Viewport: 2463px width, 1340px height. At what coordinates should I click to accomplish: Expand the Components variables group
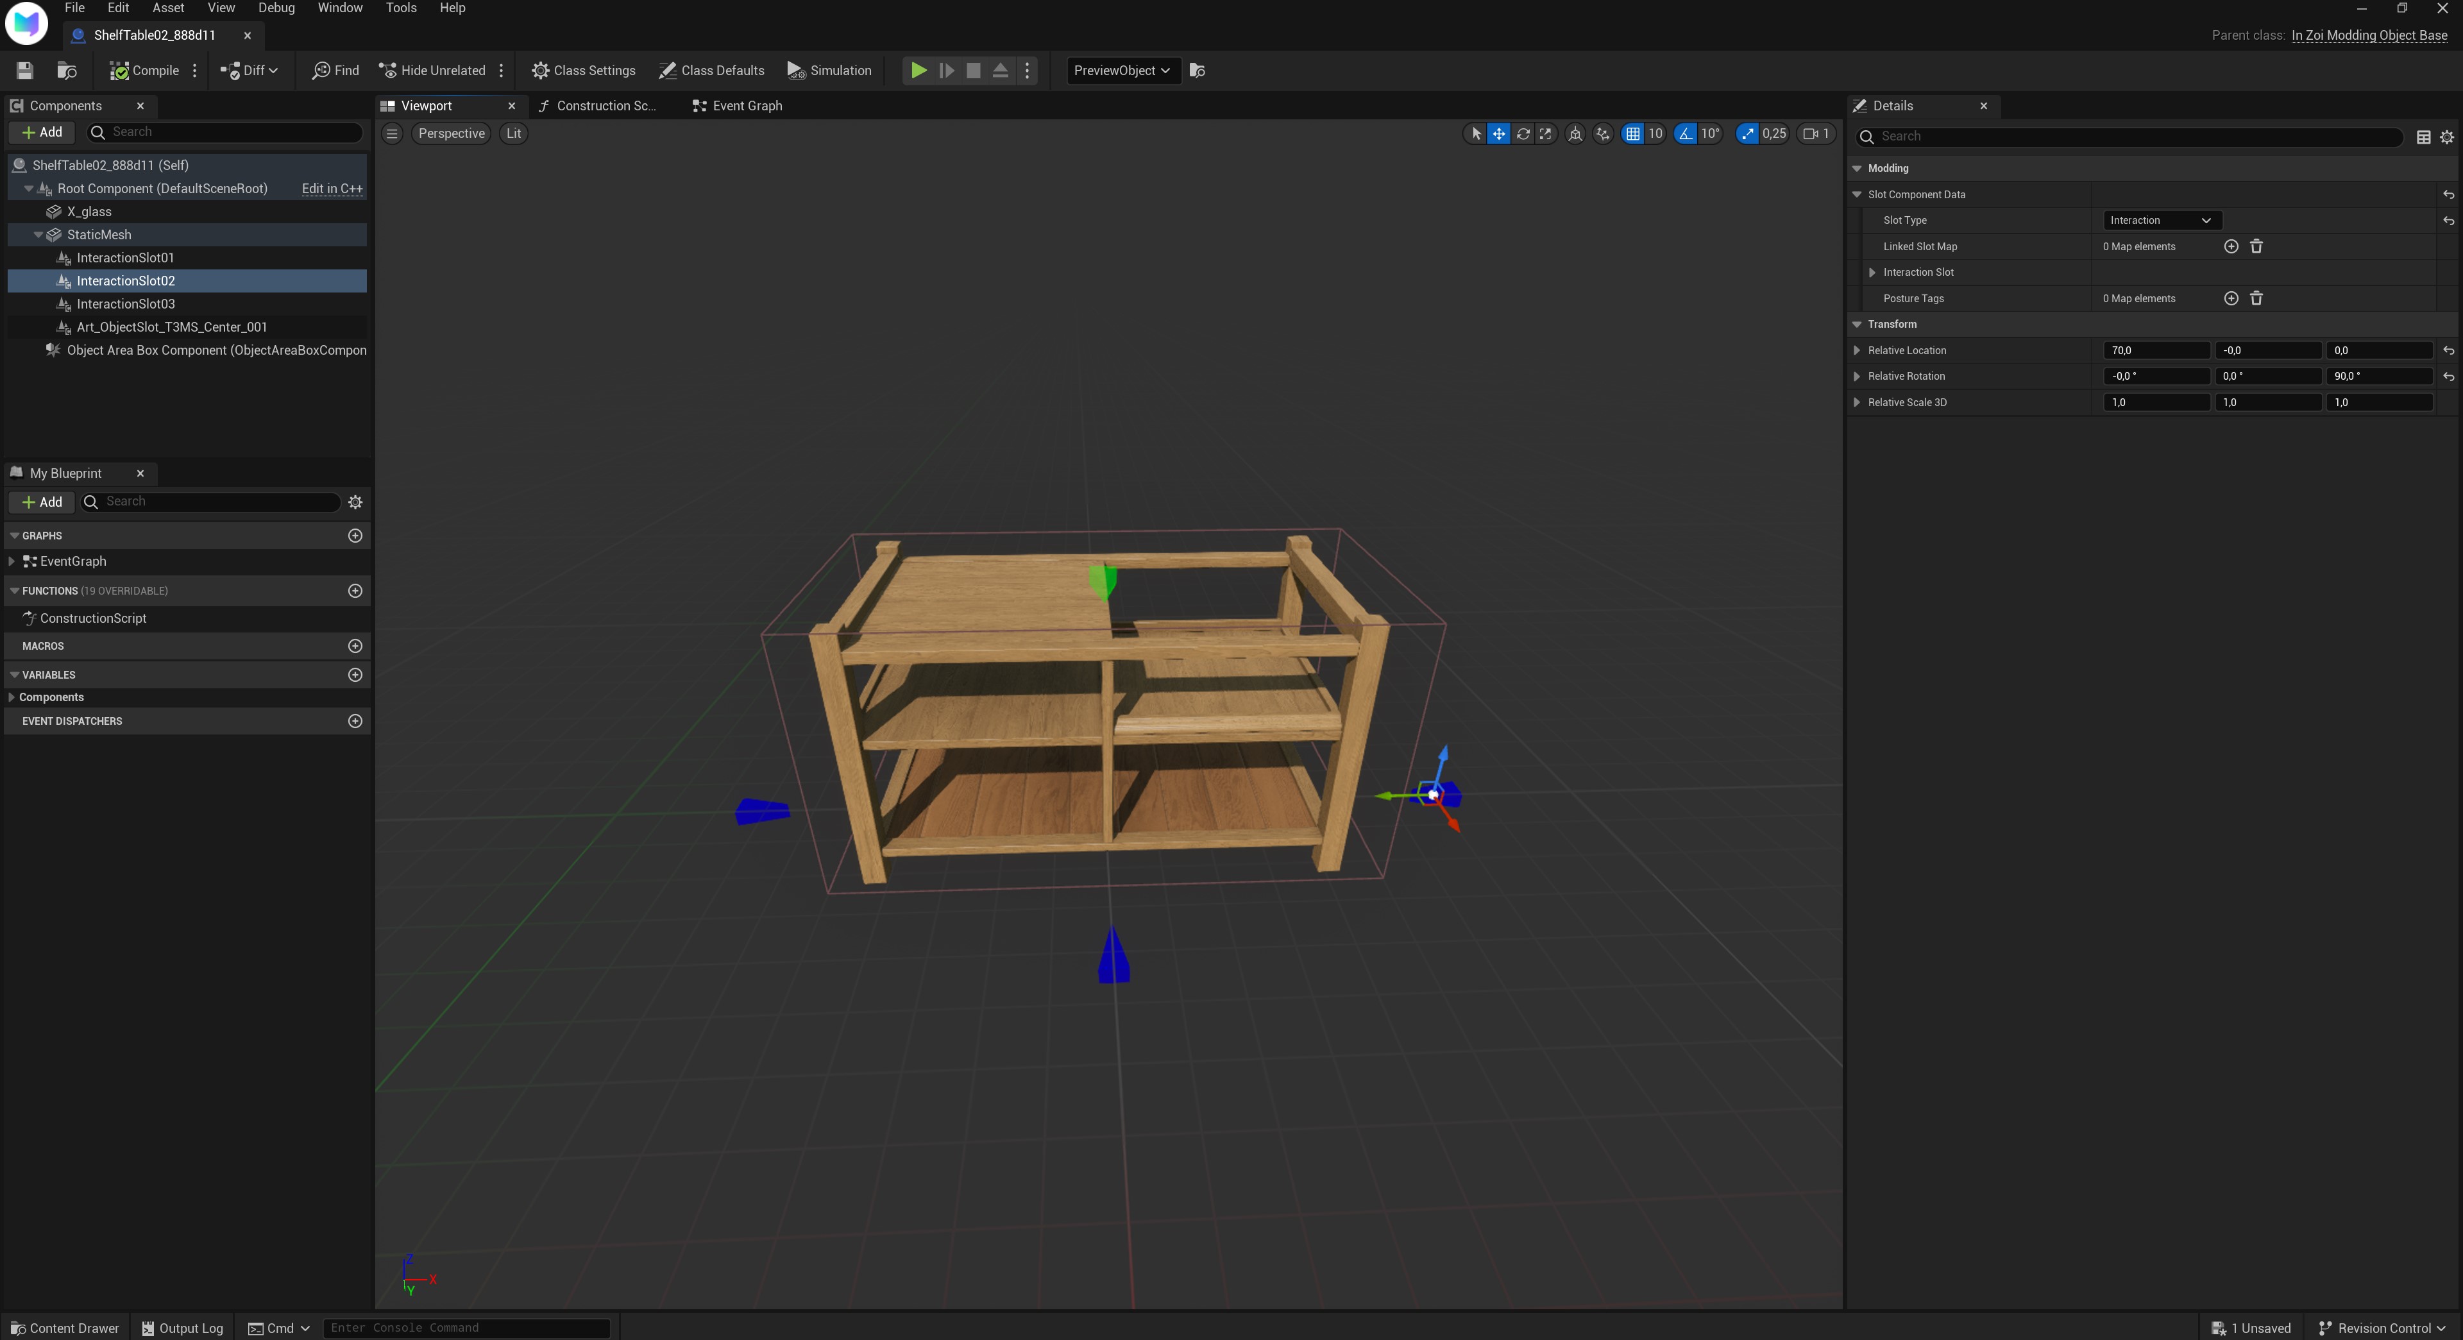coord(10,697)
